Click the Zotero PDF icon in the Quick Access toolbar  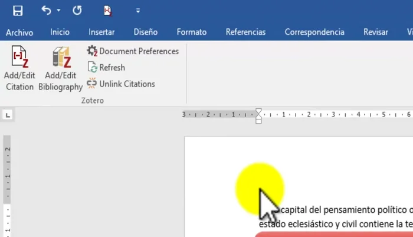107,11
